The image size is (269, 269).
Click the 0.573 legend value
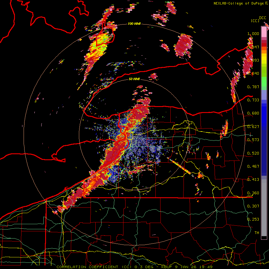(x=253, y=140)
